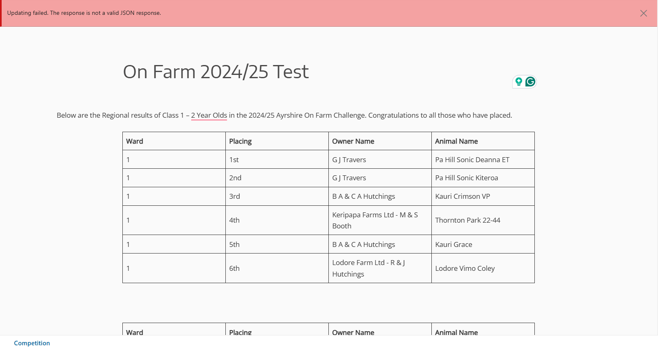Click the Animal Name header in first table
Screen dimensions: 658x349
(x=483, y=141)
